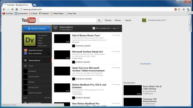Submit search with the magnifier button
Image resolution: width=193 pixels, height=108 pixels.
(99, 20)
